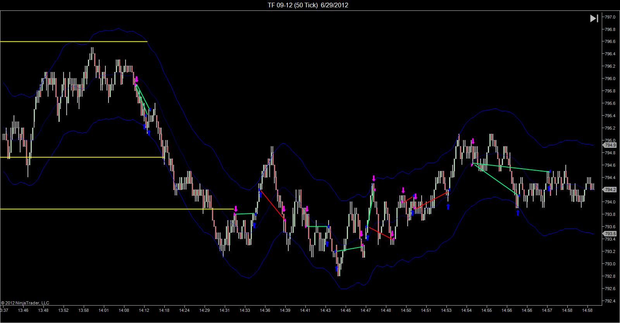
Task: Select the yellow horizontal line near 794.7
Action: 82,157
